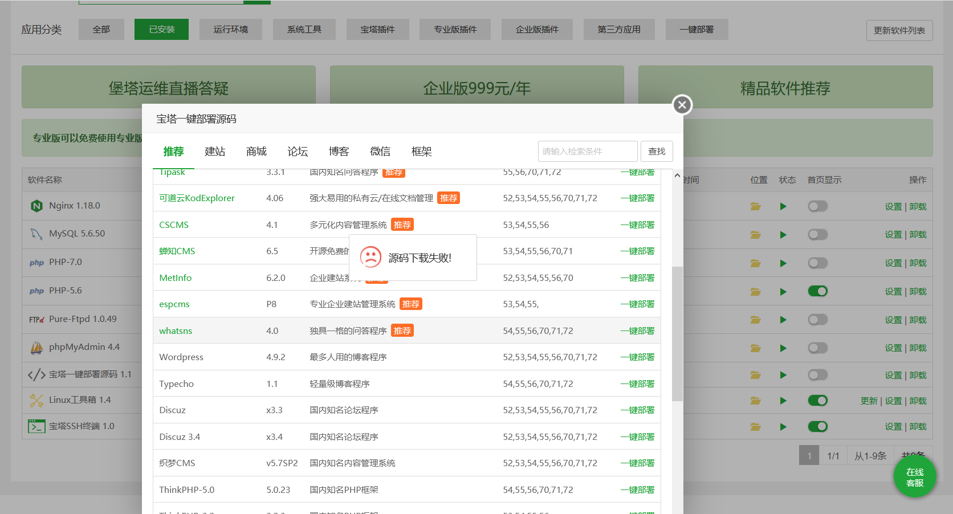Click the play status icon for PHP-7.0
Viewport: 953px width, 514px height.
[x=783, y=263]
